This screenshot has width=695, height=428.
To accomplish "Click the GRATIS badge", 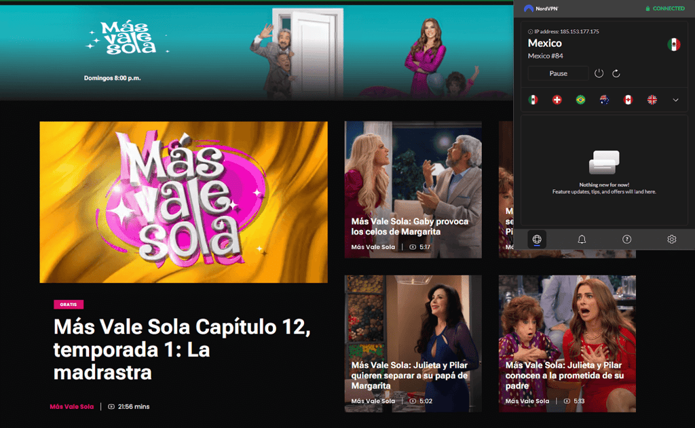I will point(69,305).
